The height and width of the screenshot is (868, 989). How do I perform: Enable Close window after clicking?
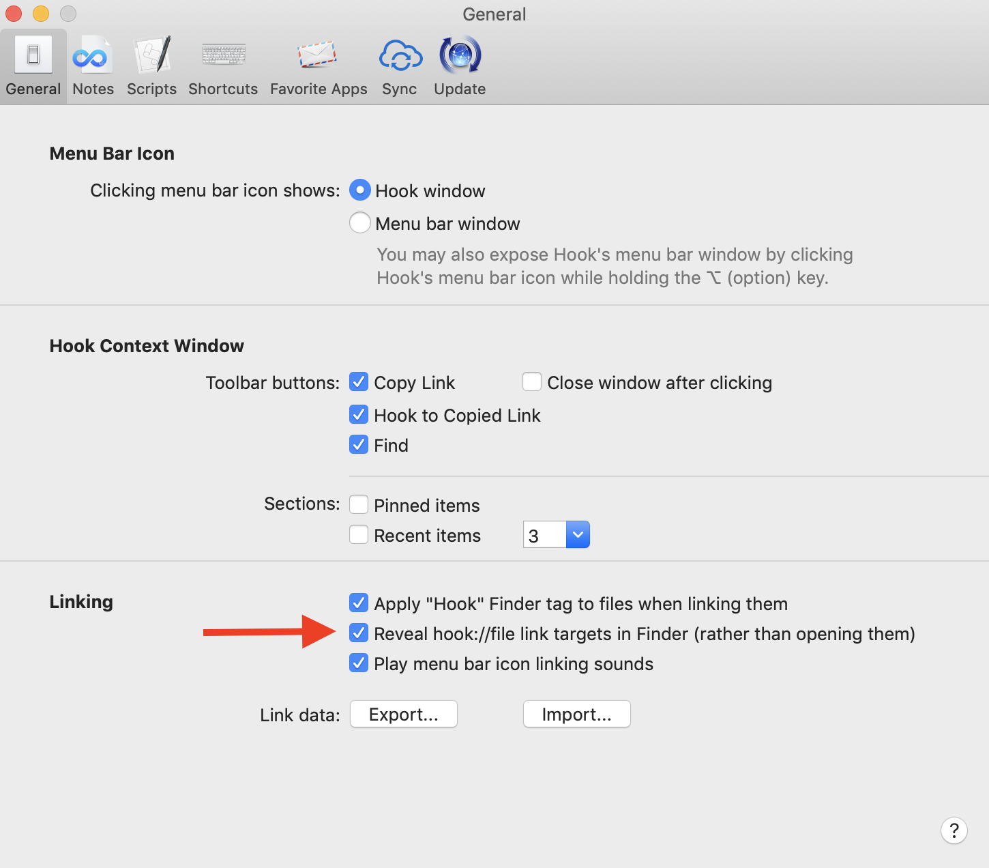pyautogui.click(x=532, y=382)
